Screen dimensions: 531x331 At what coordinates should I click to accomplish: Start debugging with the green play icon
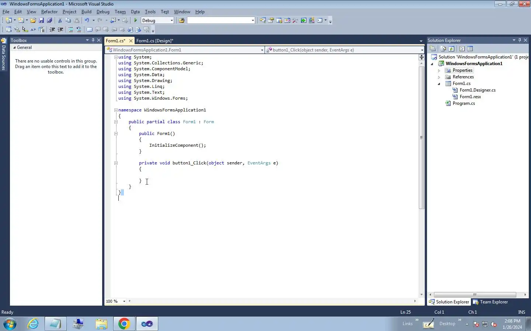pyautogui.click(x=136, y=21)
